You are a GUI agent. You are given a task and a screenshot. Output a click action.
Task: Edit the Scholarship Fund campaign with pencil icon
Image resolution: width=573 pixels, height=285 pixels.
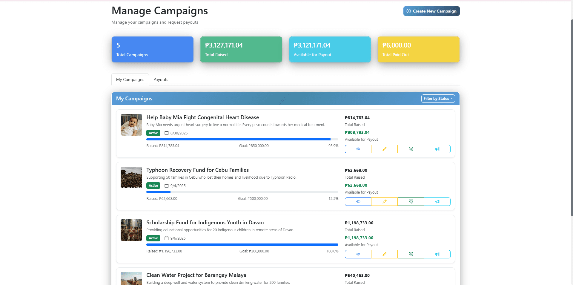coord(385,254)
